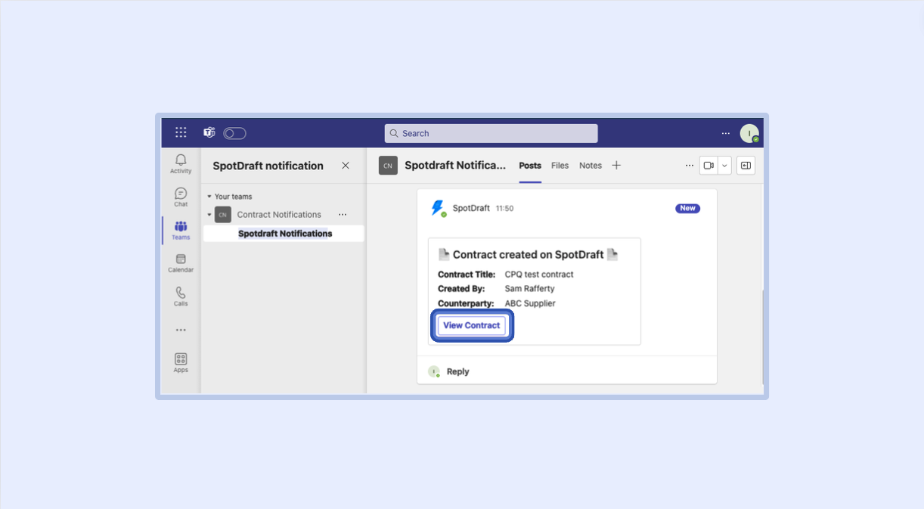Open the channel info pane icon

[746, 166]
